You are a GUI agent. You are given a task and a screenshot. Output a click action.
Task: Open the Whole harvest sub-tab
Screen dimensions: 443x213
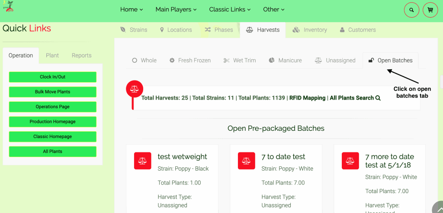pyautogui.click(x=144, y=60)
